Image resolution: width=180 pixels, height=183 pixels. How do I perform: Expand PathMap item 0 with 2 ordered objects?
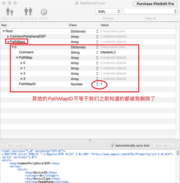pyautogui.click(x=21, y=63)
